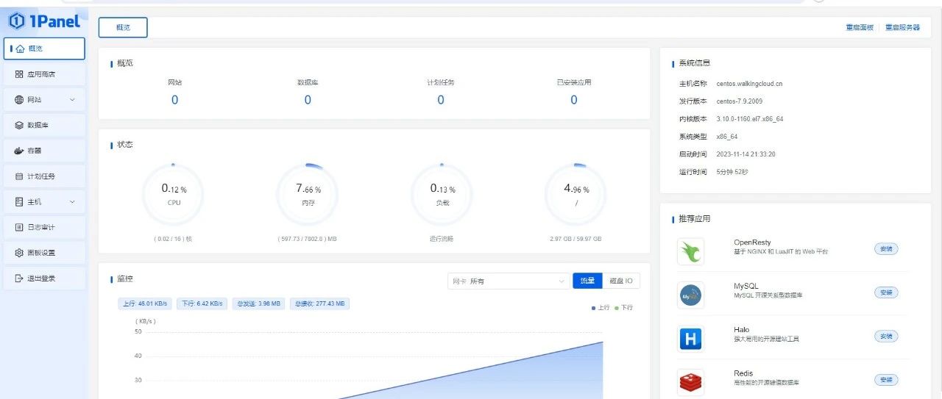
Task: Click the exit icon for 退出登录
Action: point(20,278)
